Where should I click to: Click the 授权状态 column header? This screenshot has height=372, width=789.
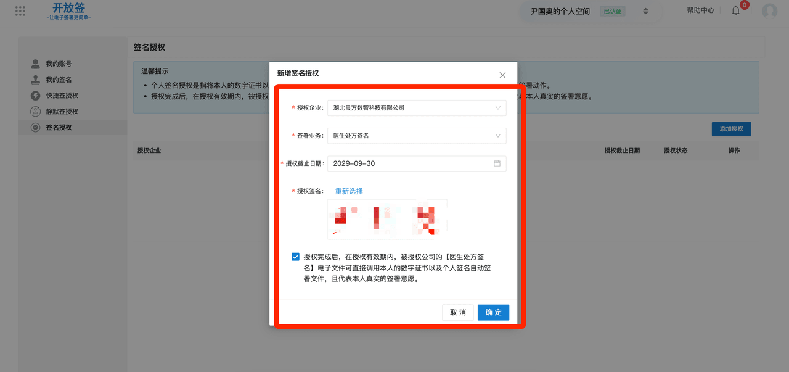point(676,151)
